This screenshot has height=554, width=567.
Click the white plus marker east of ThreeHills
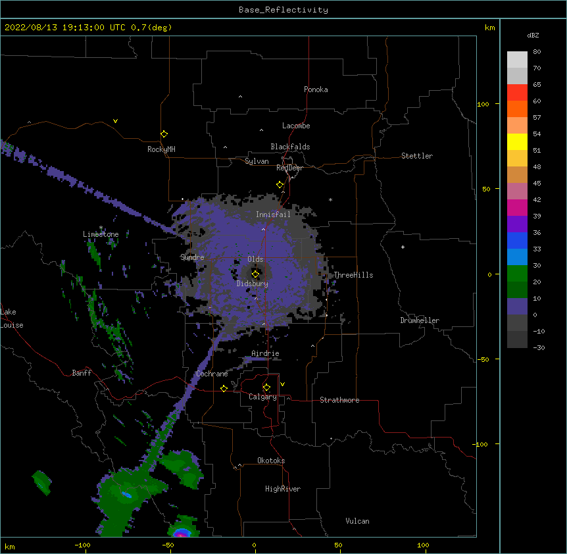tap(403, 247)
